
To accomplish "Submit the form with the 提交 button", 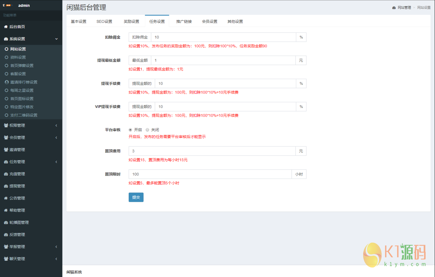I will point(136,197).
